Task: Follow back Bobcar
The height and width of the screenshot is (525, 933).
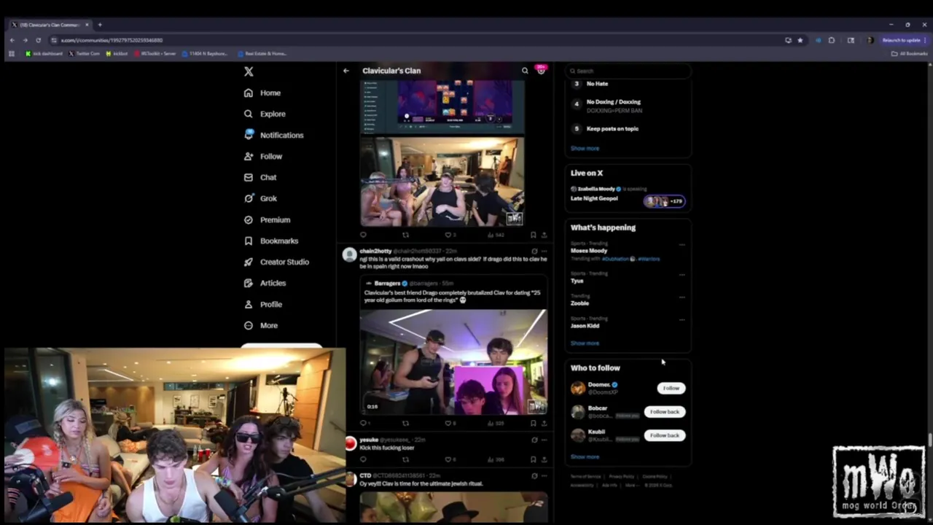Action: click(664, 411)
